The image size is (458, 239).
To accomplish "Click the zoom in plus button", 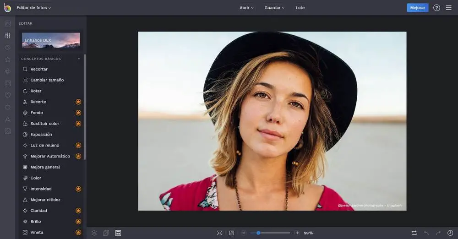I will [297, 233].
